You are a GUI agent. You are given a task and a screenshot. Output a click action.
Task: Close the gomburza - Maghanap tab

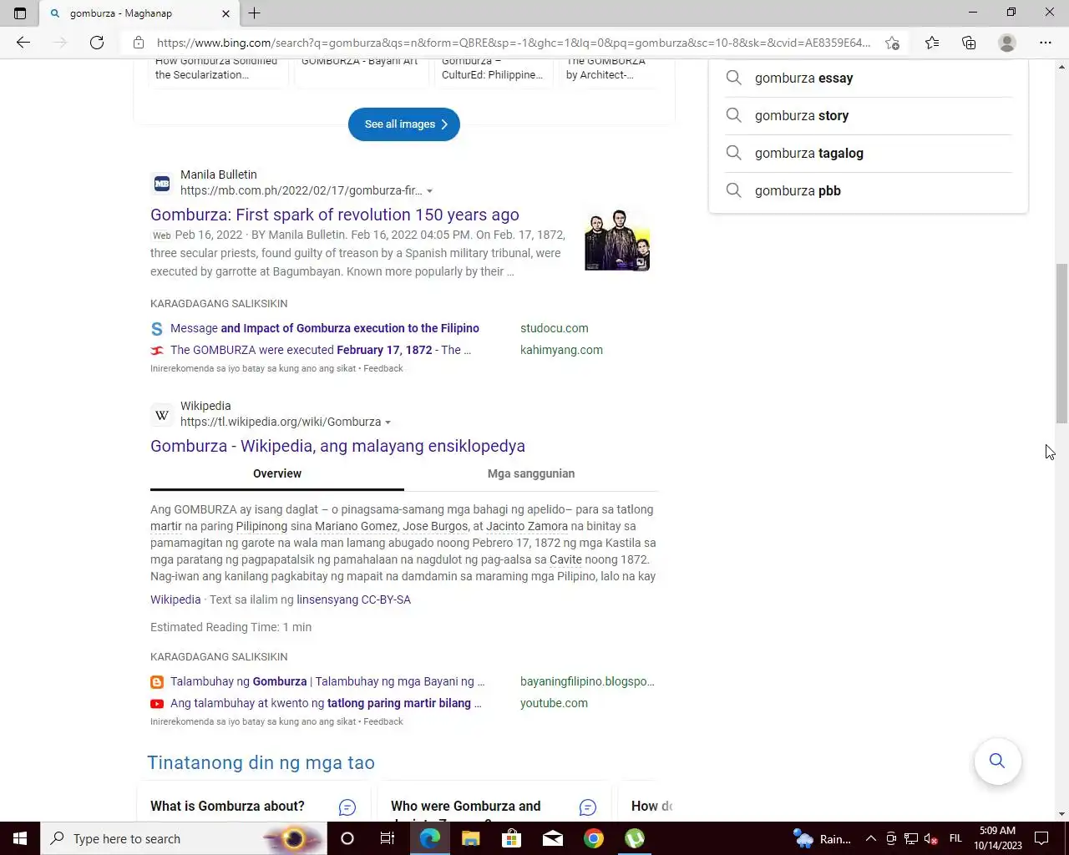(x=225, y=13)
